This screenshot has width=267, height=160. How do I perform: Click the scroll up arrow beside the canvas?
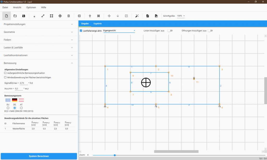point(265,36)
